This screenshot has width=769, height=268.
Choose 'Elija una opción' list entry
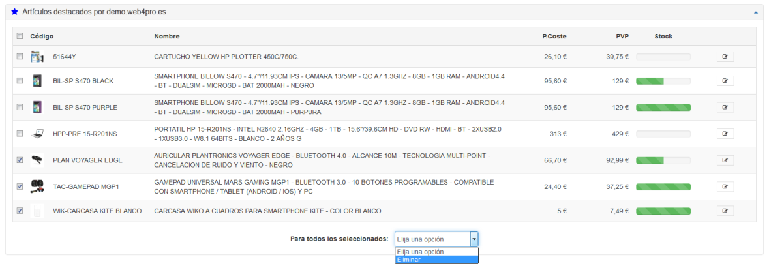pos(437,252)
